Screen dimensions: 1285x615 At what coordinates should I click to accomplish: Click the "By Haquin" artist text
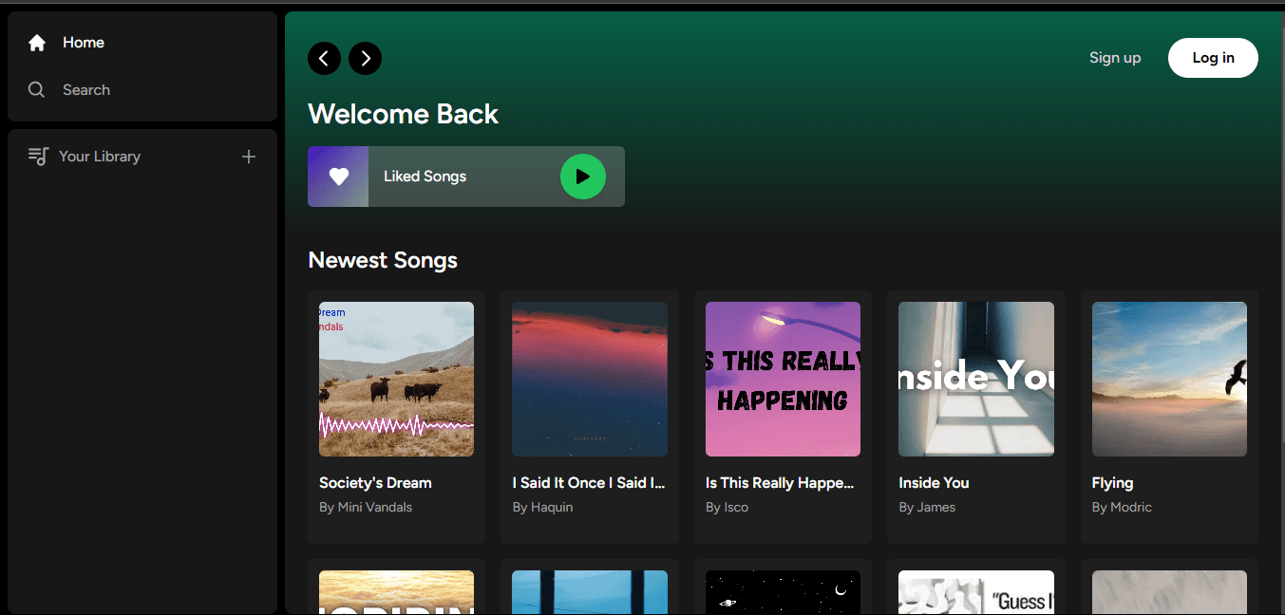click(x=542, y=508)
